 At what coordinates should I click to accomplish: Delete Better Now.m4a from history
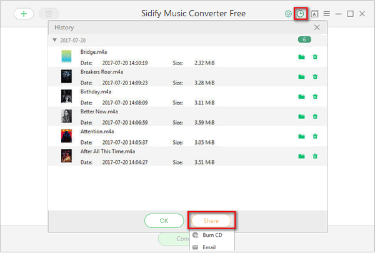[315, 116]
